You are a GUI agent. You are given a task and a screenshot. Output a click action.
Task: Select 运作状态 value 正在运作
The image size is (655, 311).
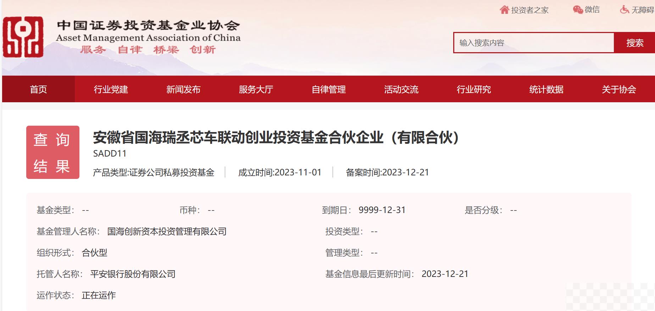click(99, 295)
